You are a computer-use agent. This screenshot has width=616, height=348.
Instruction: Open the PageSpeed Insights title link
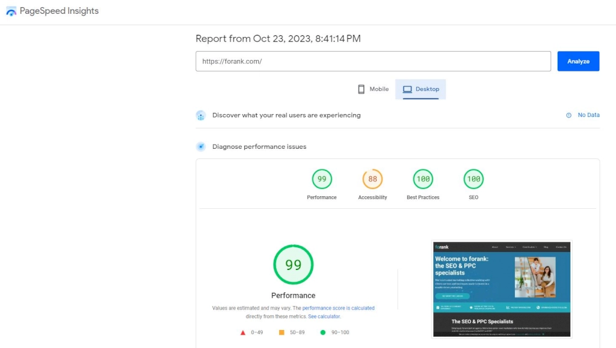point(59,11)
